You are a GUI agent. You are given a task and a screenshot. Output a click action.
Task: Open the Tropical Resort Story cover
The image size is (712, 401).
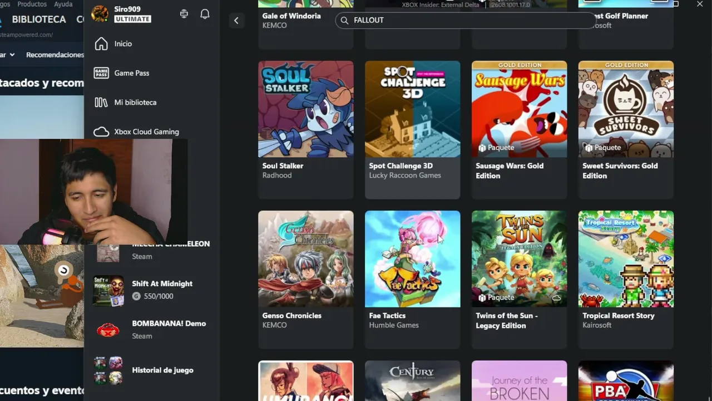click(x=626, y=259)
